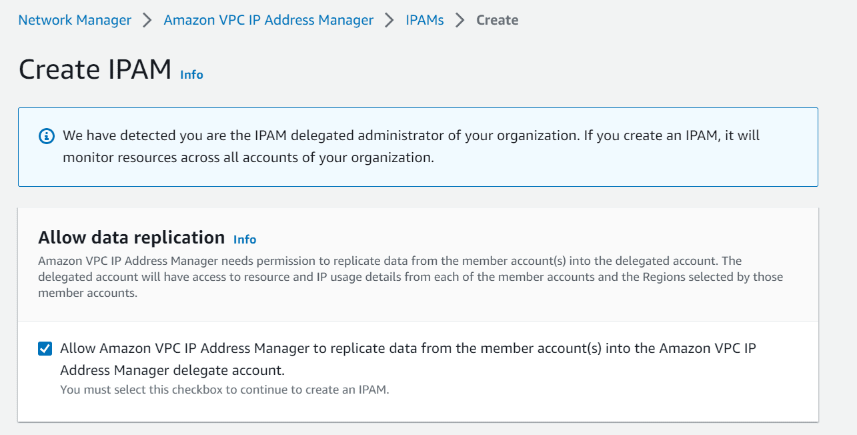857x435 pixels.
Task: Click the breadcrumb chevron after IPAMs
Action: pyautogui.click(x=460, y=20)
